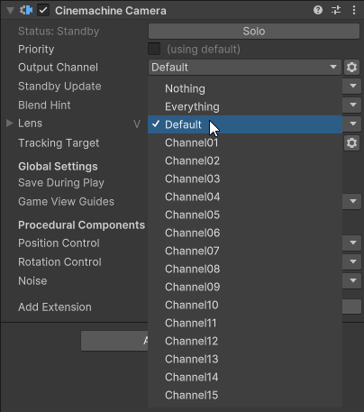Open the component help reference icon
The height and width of the screenshot is (412, 364).
click(318, 11)
